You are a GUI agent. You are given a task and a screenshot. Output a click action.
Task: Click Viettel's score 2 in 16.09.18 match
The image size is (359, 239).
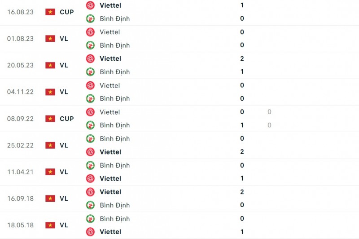(x=242, y=192)
